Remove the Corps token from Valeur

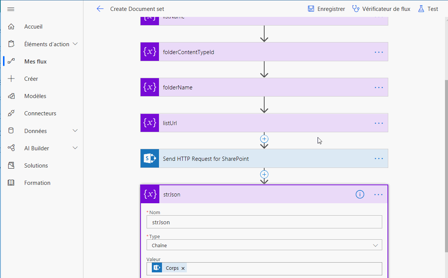(183, 268)
